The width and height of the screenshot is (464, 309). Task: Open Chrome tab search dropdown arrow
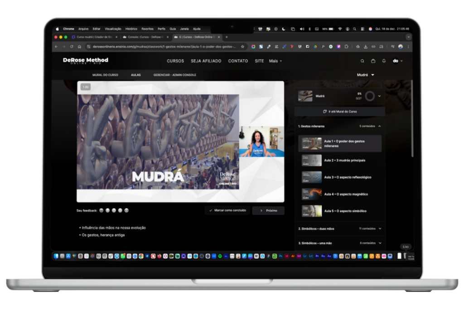point(408,37)
